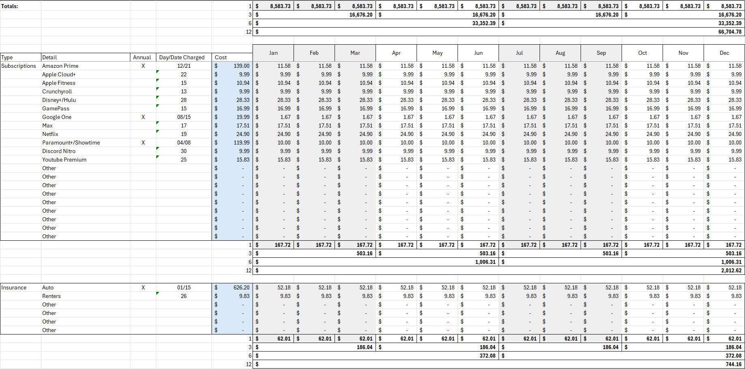Select the "Detail" column header
Viewport: 745px width, 369px height.
[85, 57]
